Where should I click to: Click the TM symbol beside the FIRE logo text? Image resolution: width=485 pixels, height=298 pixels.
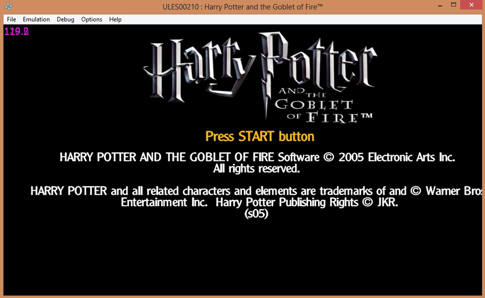[366, 116]
